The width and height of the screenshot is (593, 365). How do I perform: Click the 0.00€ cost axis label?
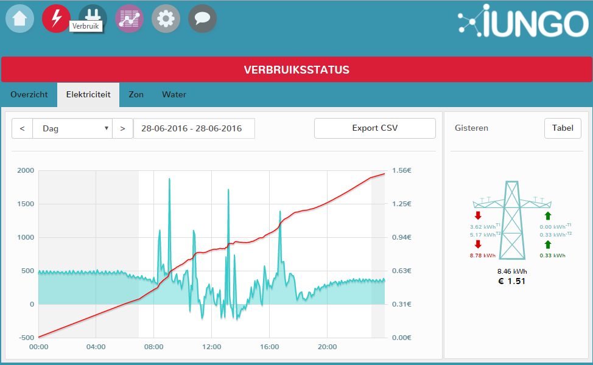[x=402, y=338]
